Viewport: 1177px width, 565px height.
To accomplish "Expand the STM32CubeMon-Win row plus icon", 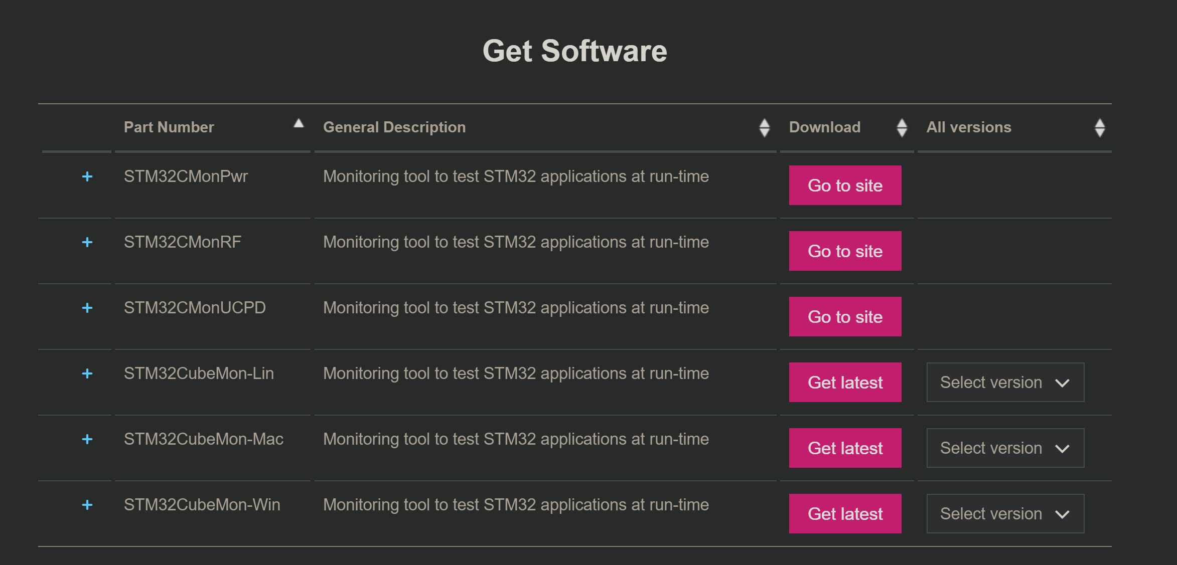I will coord(87,505).
